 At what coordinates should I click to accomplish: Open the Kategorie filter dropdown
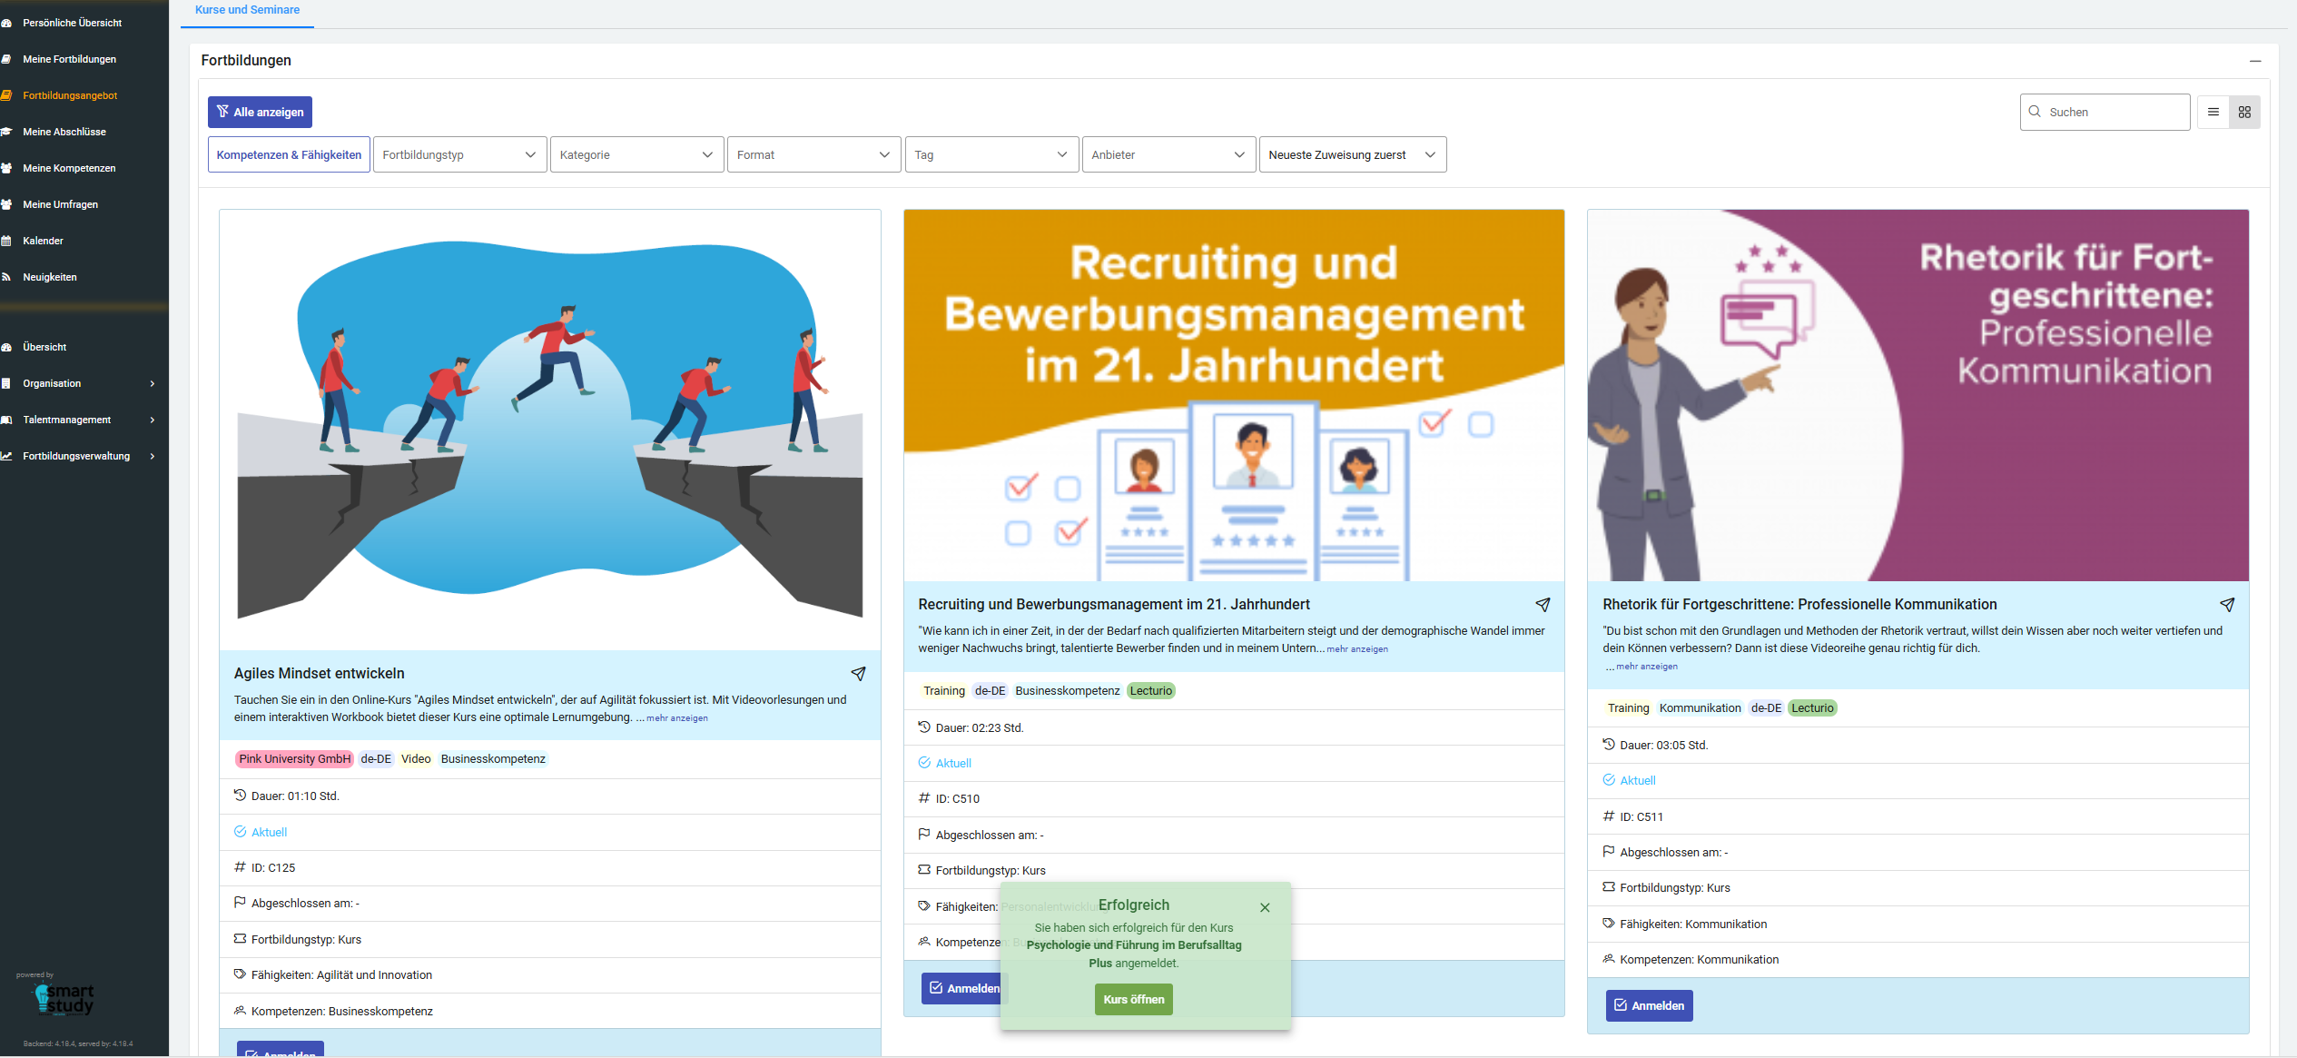pos(636,155)
